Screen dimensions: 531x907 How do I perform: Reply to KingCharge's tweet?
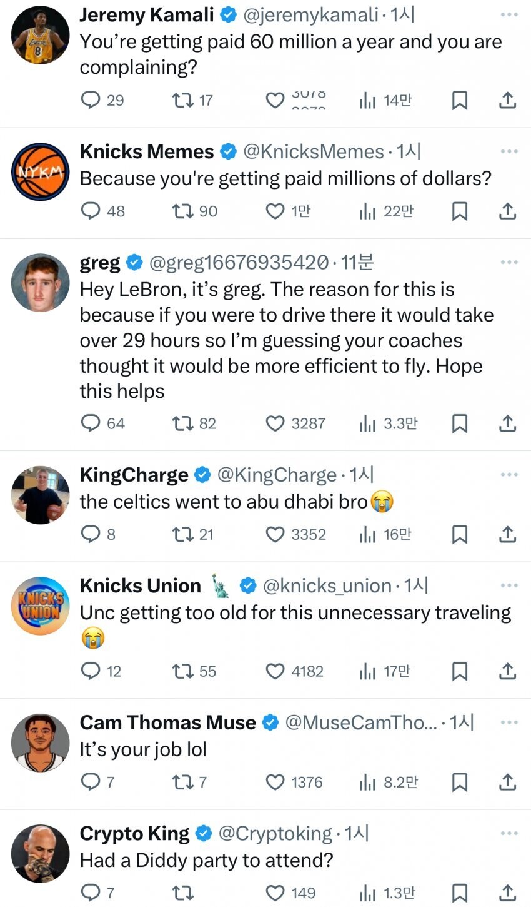[91, 535]
